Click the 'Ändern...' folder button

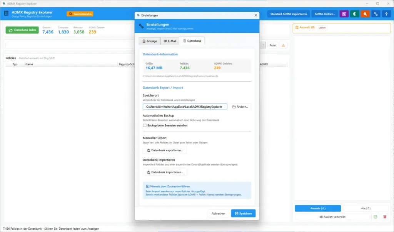point(240,107)
